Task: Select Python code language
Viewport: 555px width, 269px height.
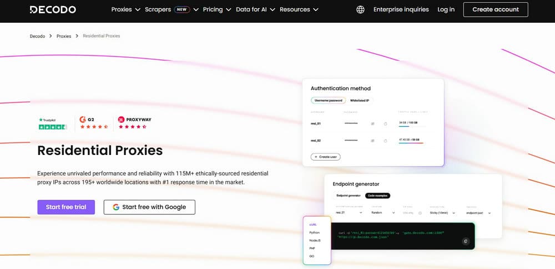Action: [x=314, y=232]
